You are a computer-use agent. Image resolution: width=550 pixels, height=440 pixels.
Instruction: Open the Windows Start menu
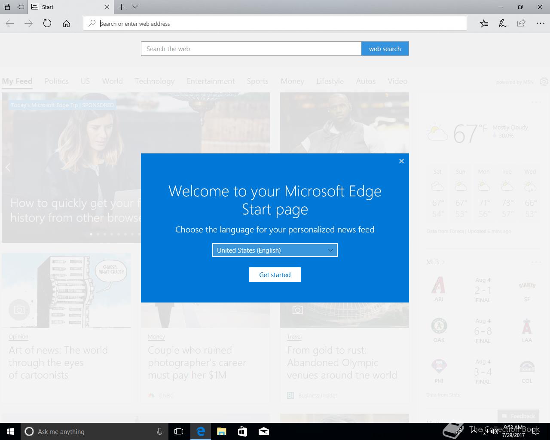(x=10, y=431)
